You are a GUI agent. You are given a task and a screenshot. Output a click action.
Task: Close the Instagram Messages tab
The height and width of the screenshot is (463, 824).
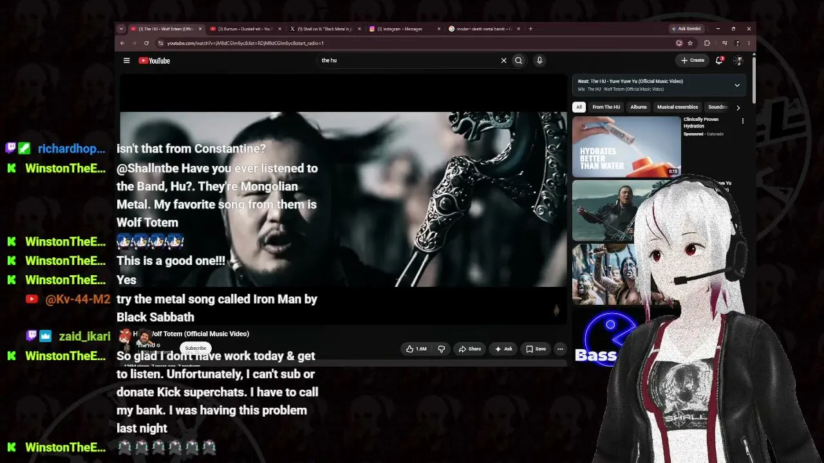[439, 29]
